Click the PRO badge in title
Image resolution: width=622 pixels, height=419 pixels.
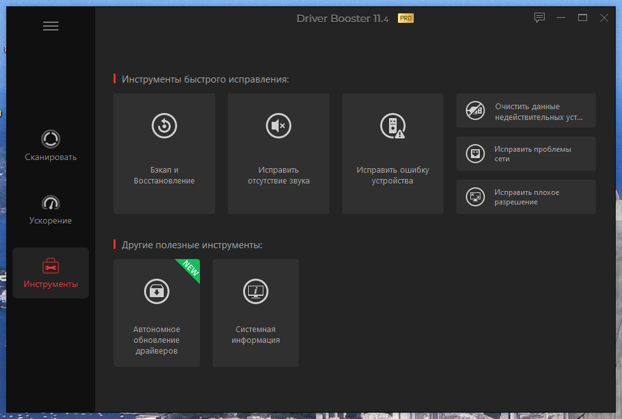[x=406, y=18]
